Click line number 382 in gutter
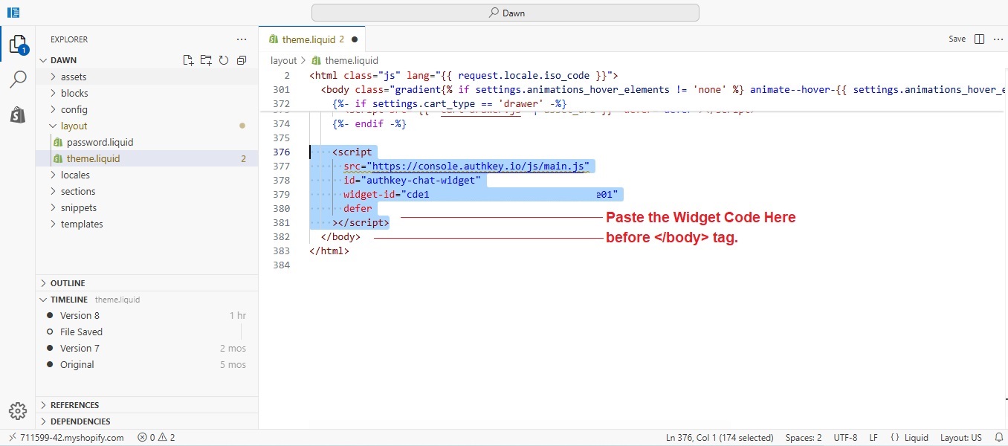 pos(281,236)
